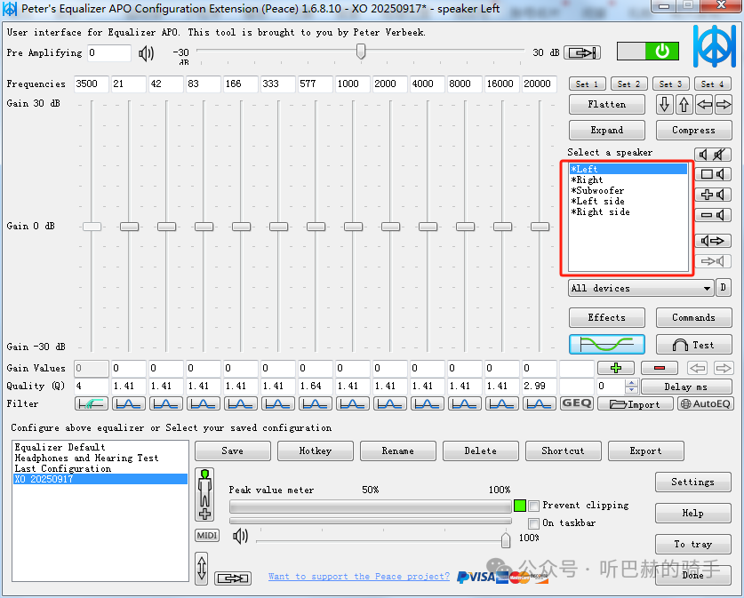Image resolution: width=744 pixels, height=598 pixels.
Task: Enable the Prevent clipping checkbox
Action: coord(534,506)
